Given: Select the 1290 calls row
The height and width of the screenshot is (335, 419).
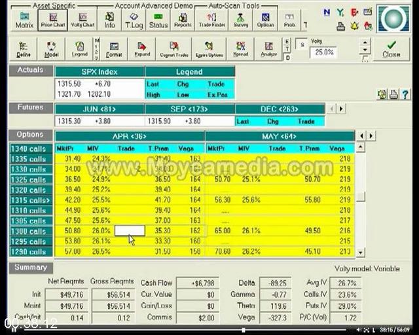Looking at the screenshot, I should (31, 252).
